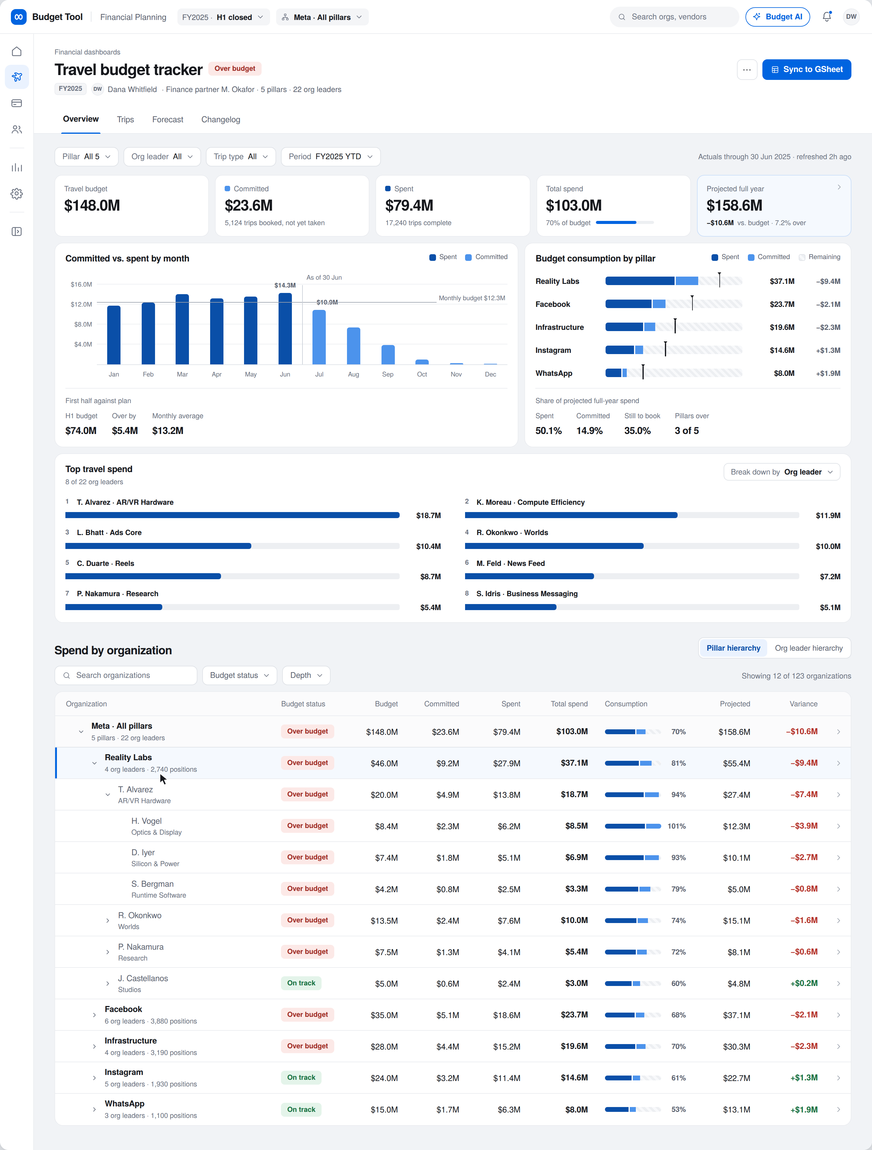Image resolution: width=872 pixels, height=1150 pixels.
Task: Open the Org leader filter dropdown
Action: pos(162,156)
